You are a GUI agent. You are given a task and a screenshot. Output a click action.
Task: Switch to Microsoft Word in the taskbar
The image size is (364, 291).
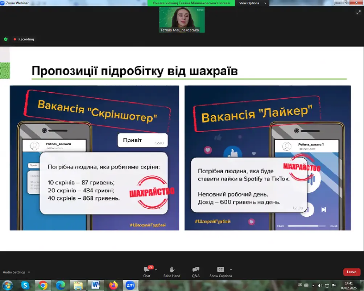point(96,285)
